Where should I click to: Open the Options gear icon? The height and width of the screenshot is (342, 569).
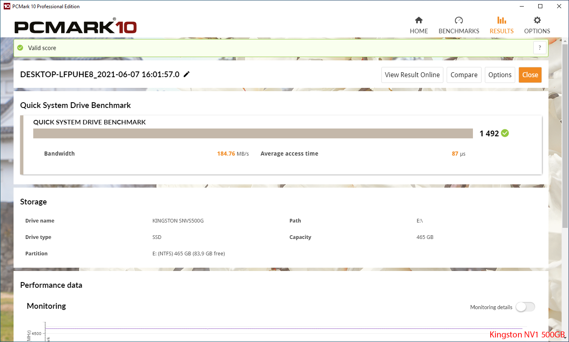(x=537, y=20)
